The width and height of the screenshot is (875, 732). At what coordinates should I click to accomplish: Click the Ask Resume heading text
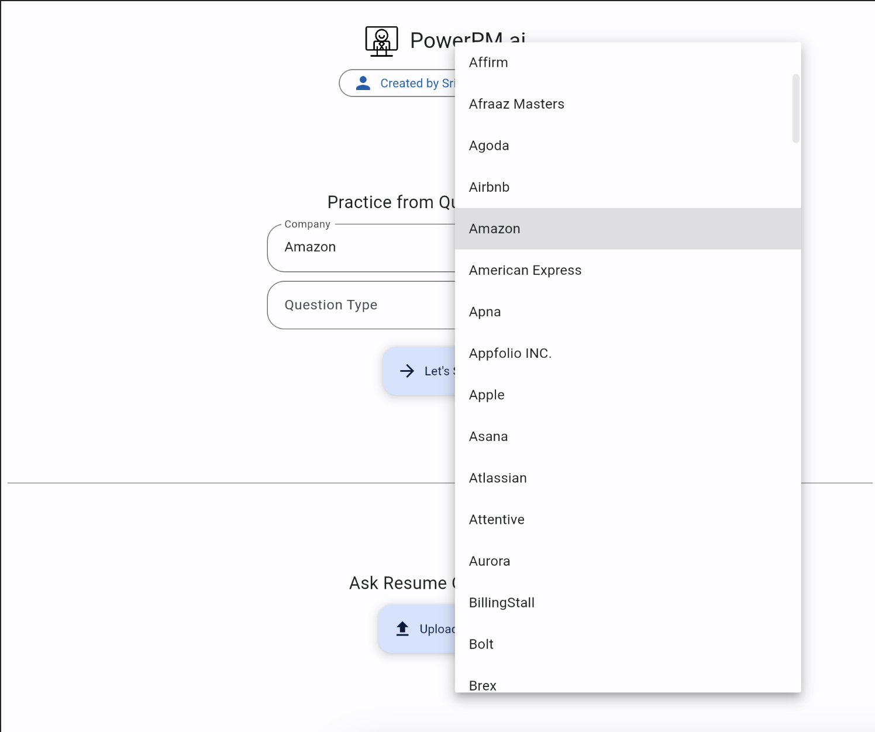pyautogui.click(x=402, y=583)
